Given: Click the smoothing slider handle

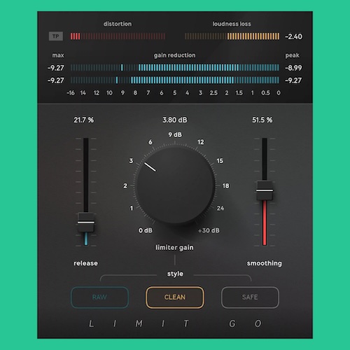Looking at the screenshot, I should (265, 190).
